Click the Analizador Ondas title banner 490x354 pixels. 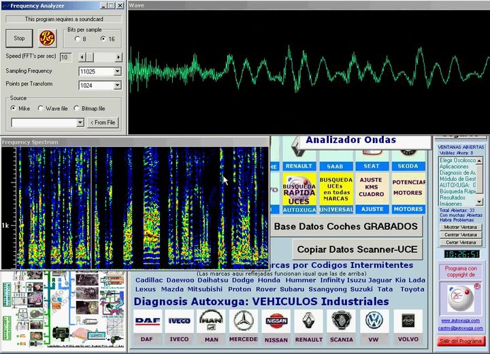pos(351,140)
